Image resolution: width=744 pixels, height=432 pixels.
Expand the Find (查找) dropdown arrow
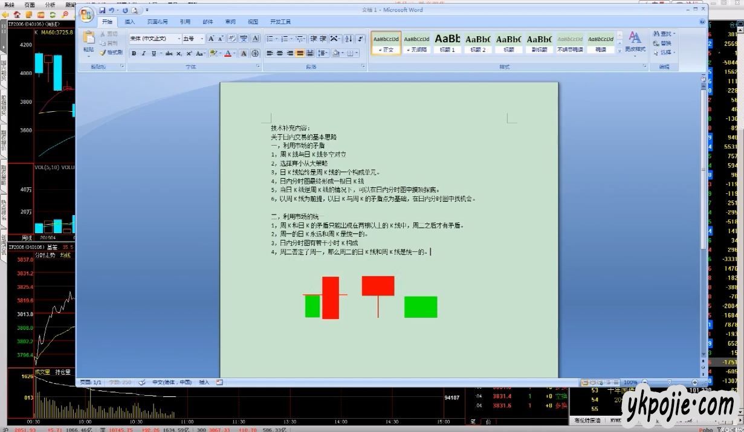674,34
